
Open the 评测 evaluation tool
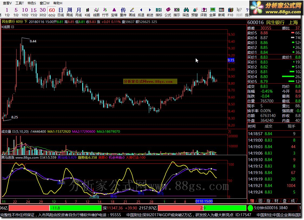point(204,12)
